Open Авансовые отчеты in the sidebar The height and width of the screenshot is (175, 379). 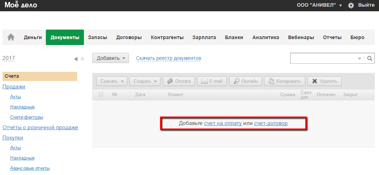pos(30,168)
